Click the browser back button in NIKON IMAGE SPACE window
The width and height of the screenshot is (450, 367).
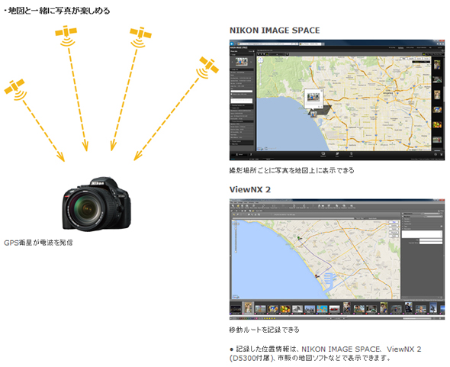point(233,43)
